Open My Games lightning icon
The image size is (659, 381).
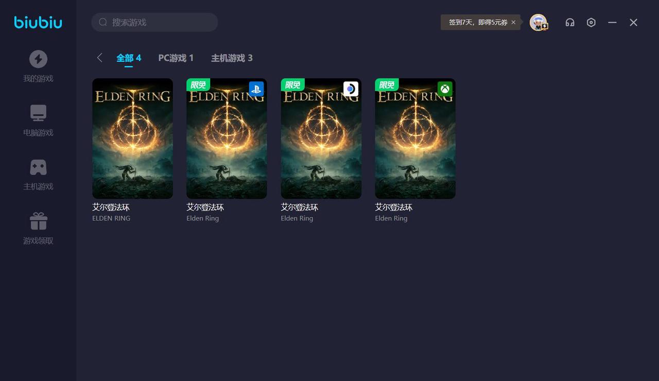[x=38, y=59]
